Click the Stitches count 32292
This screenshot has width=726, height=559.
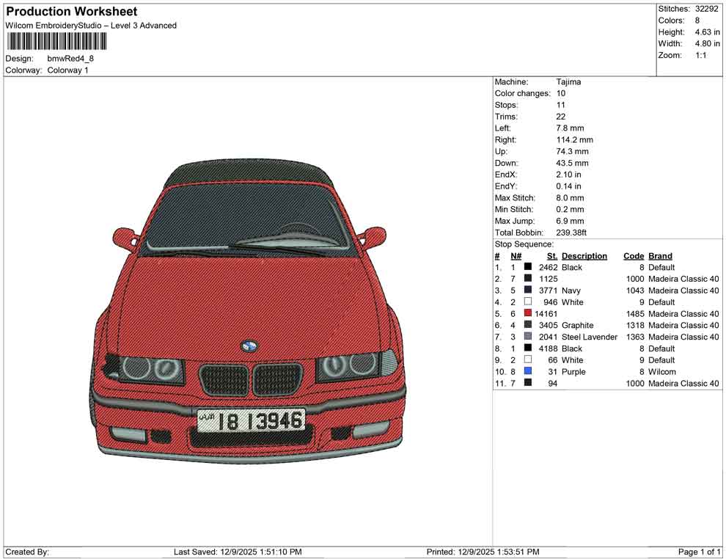click(x=705, y=9)
